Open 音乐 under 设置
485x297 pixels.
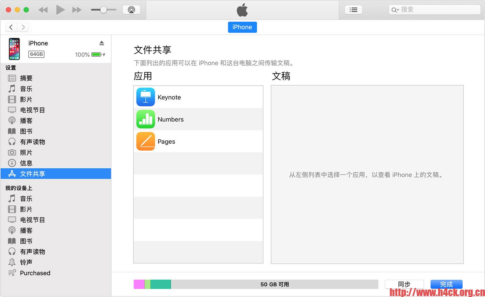pos(56,89)
